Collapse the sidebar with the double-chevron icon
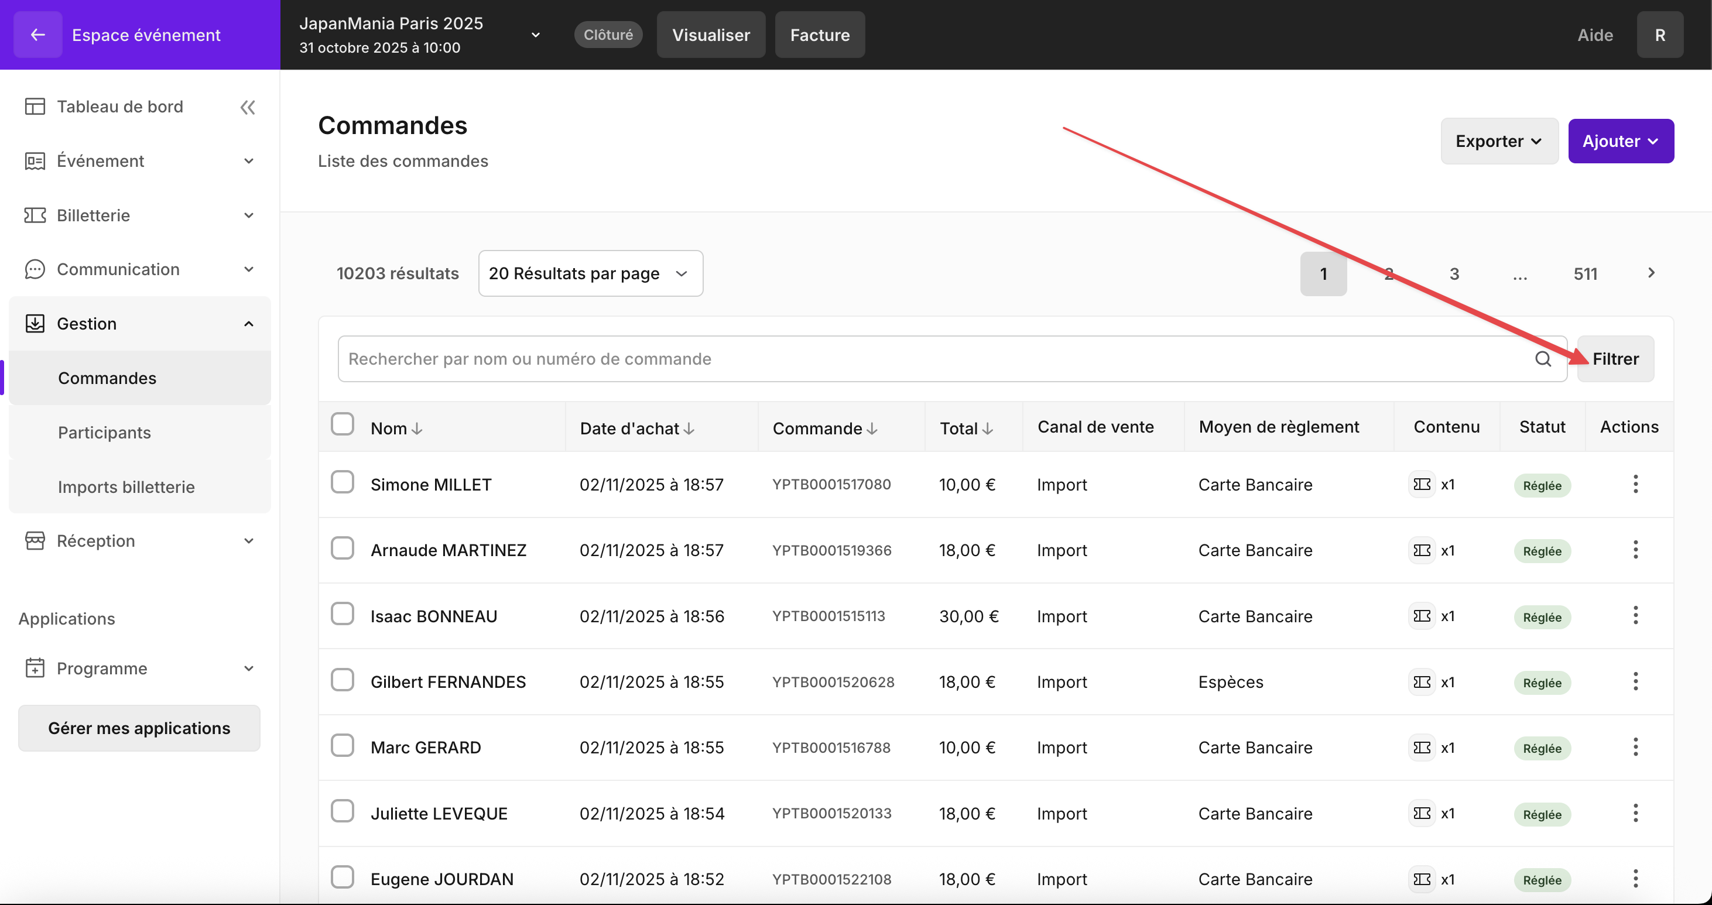The image size is (1712, 905). coord(247,107)
